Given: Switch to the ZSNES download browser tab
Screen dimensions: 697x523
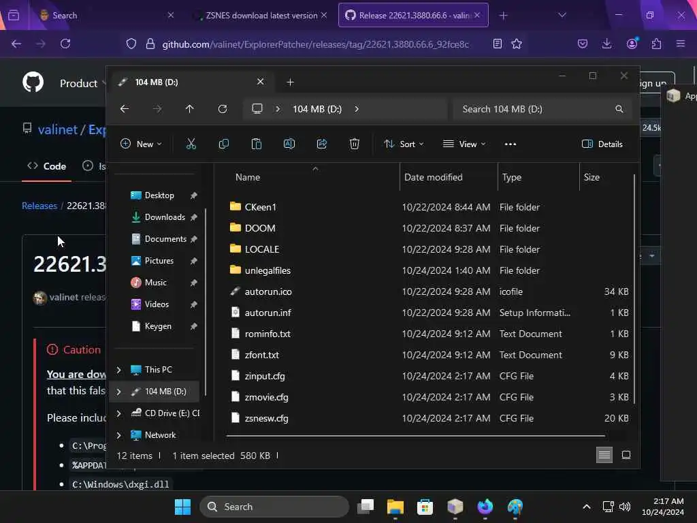Looking at the screenshot, I should click(261, 15).
